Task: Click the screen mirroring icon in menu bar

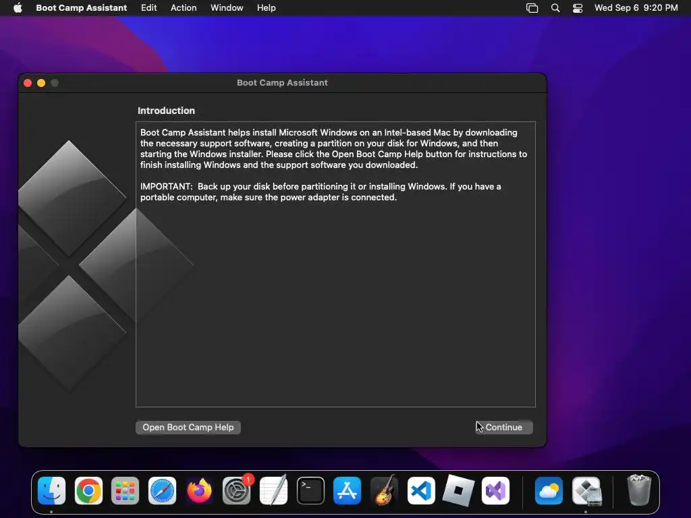Action: (532, 8)
